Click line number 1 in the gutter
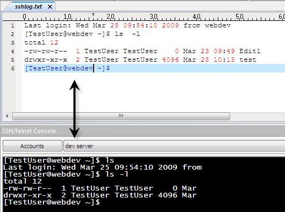 click(12, 25)
